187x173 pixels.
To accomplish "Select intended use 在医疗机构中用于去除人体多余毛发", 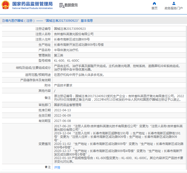I will [79, 75].
